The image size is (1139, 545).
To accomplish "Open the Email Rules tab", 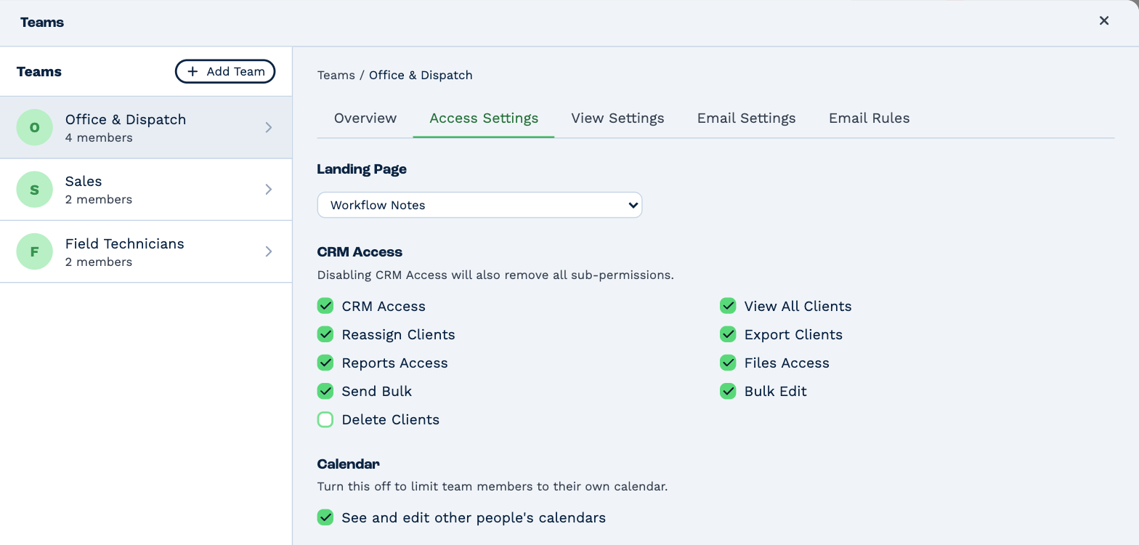I will pos(870,118).
